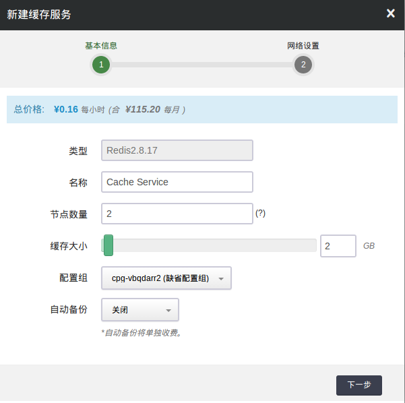Click the 总价格 price banner
This screenshot has height=403, width=405.
(202, 109)
